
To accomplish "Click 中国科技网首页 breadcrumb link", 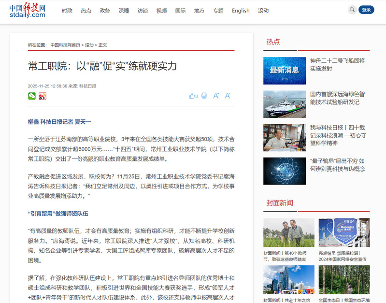I will 65,45.
